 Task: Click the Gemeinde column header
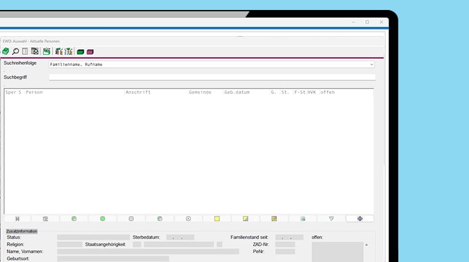tap(200, 92)
